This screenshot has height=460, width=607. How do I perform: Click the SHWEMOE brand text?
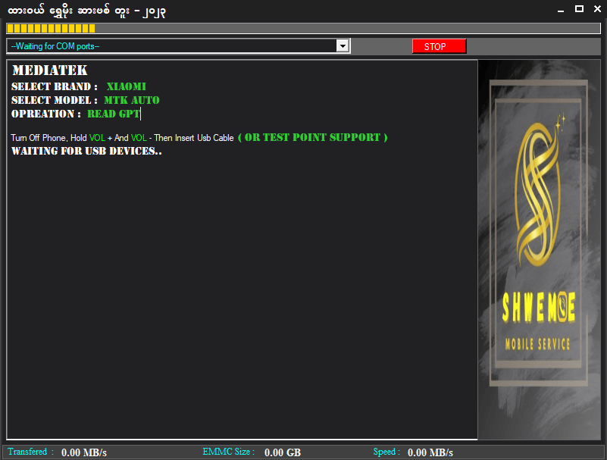point(538,308)
